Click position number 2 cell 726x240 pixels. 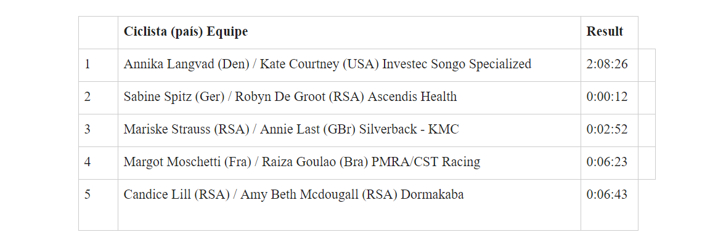click(98, 98)
